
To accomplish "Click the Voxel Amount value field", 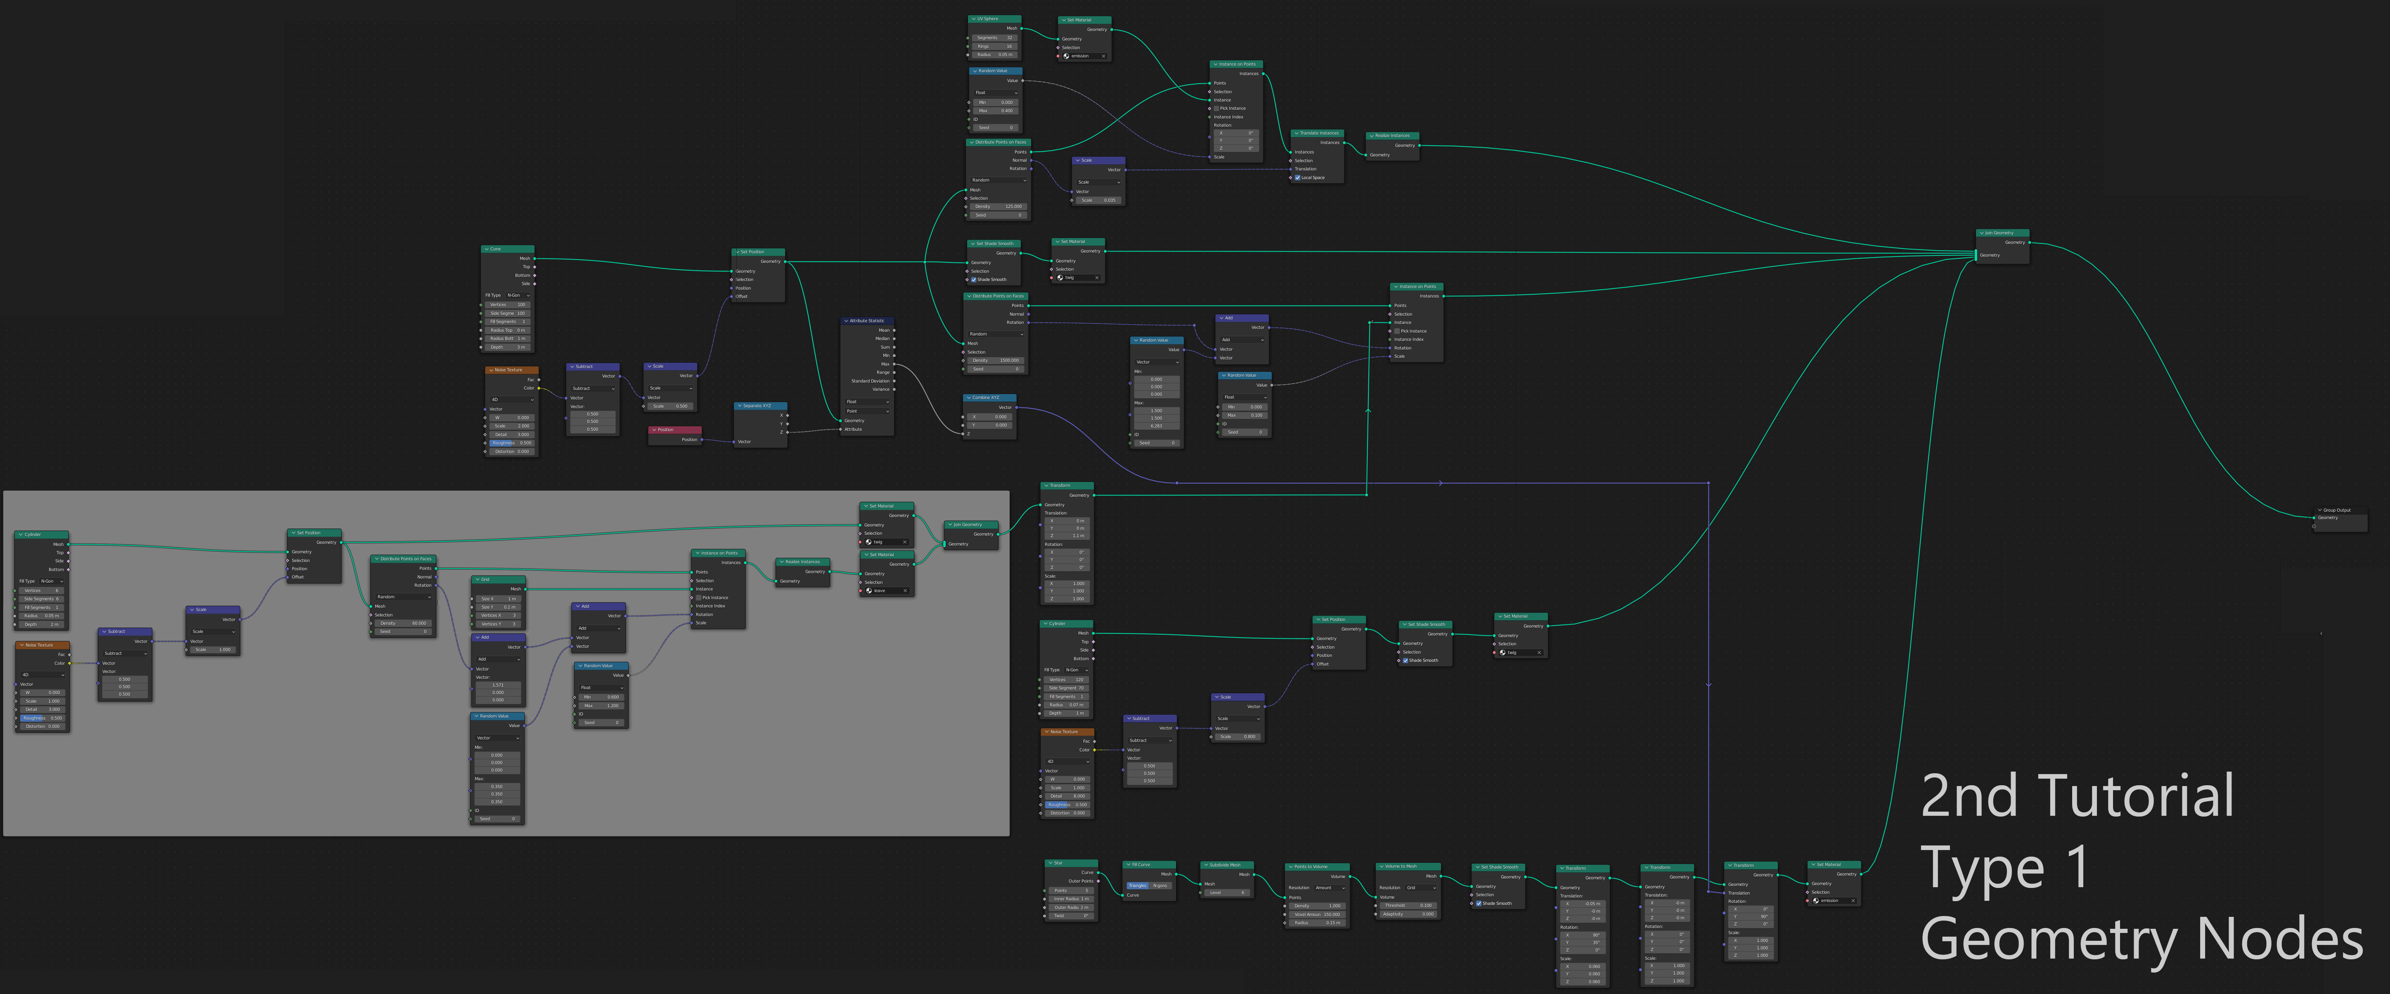I will point(1318,914).
